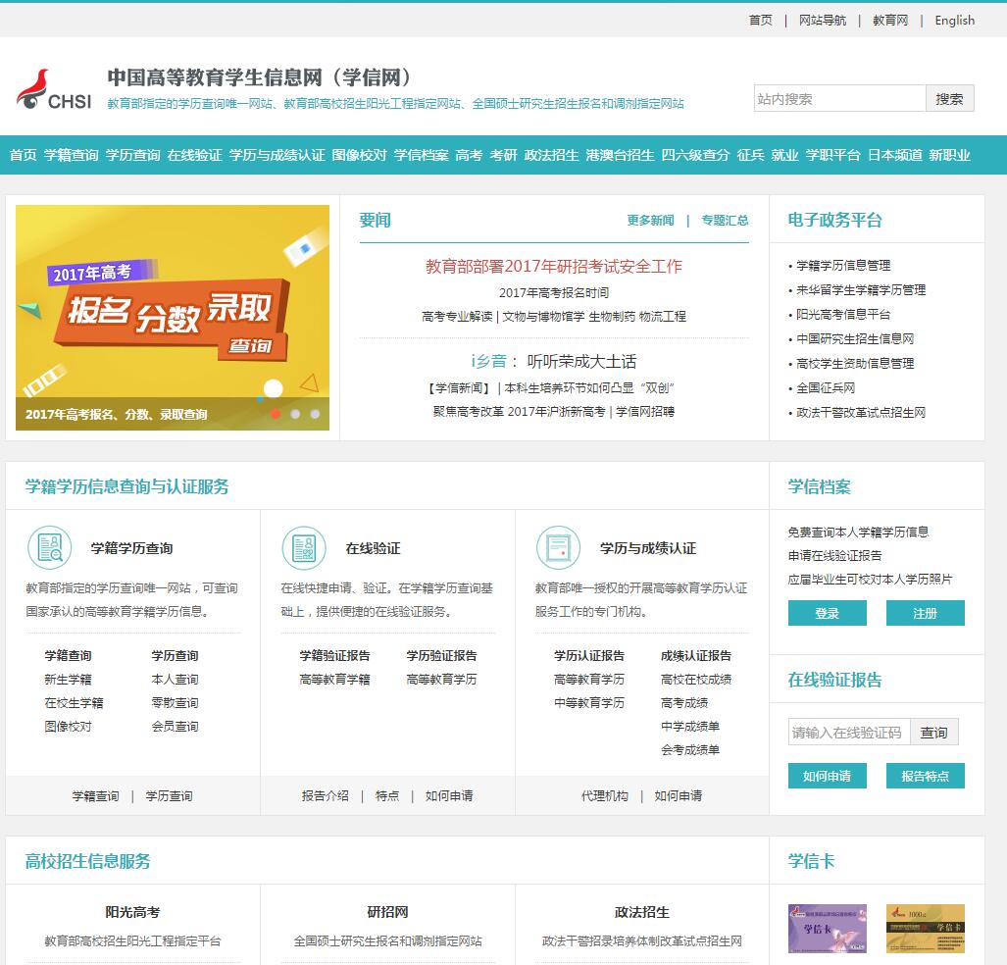Focus the 请输入在线验证码 field

pos(849,732)
